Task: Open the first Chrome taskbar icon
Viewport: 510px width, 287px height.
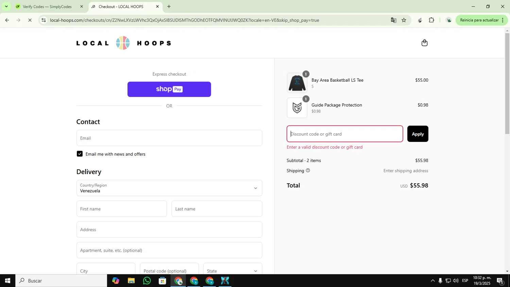Action: [178, 281]
